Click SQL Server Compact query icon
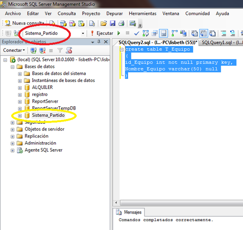Viewport: 243px width, 230px height. (92, 23)
